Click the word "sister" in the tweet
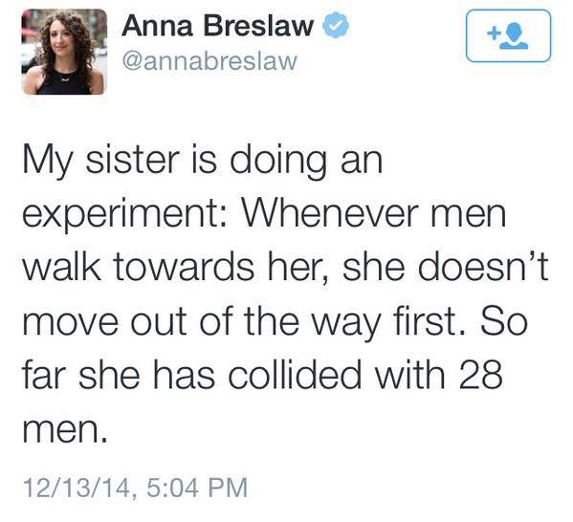The height and width of the screenshot is (522, 573). (x=133, y=161)
